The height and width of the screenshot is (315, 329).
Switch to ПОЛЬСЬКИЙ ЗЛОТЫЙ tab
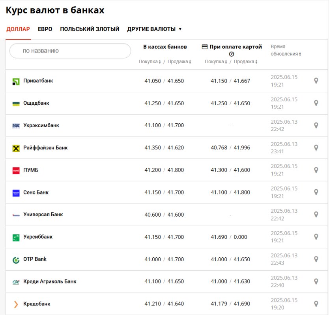pos(90,29)
